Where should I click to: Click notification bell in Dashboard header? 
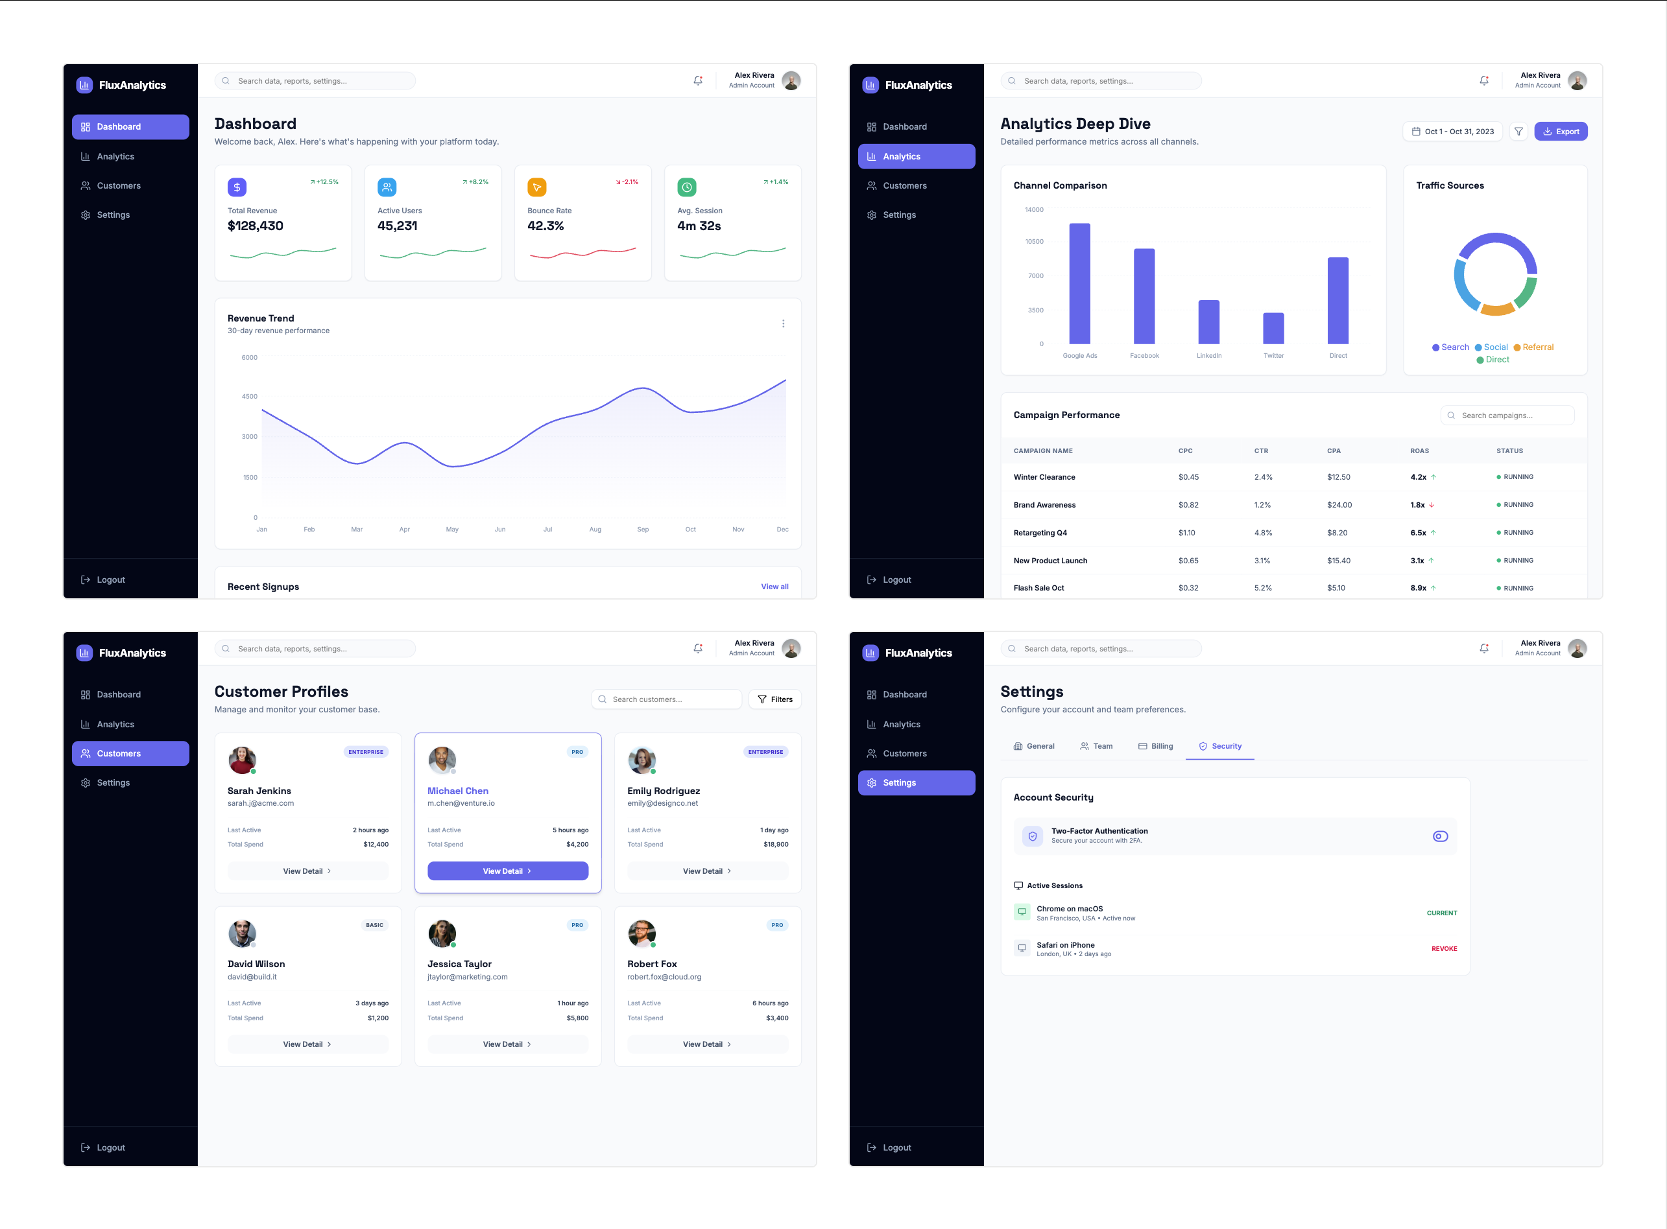(x=698, y=80)
